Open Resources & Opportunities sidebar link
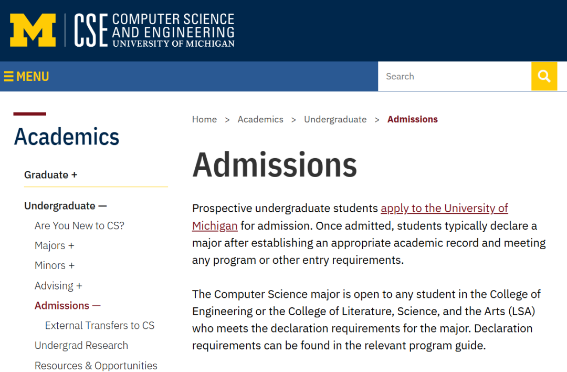 (96, 366)
